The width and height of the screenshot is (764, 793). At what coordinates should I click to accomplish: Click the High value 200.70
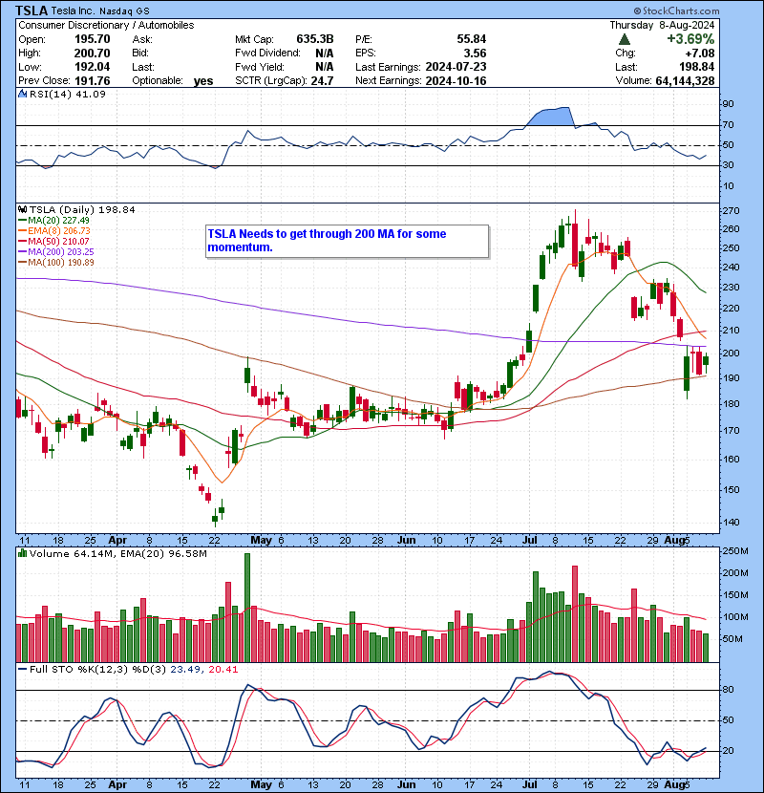92,54
